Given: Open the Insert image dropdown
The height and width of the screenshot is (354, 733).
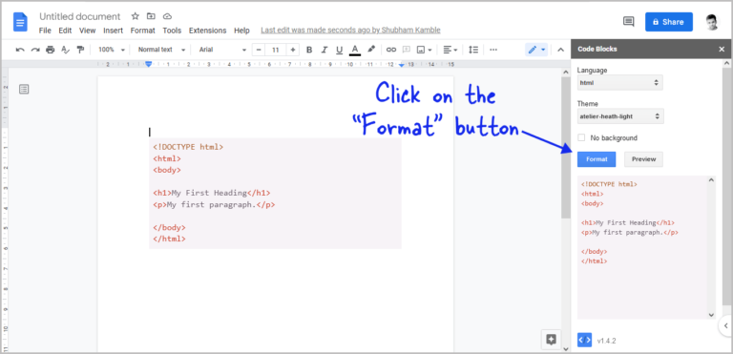Looking at the screenshot, I should point(425,50).
